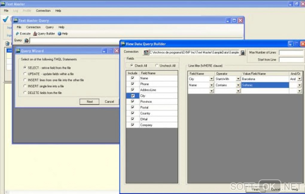Image resolution: width=305 pixels, height=194 pixels.
Task: Choose INSERT single line into a file
Action: point(25,86)
